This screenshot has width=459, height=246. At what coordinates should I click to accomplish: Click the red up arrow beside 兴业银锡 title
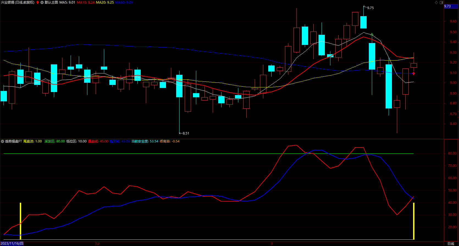38,2
